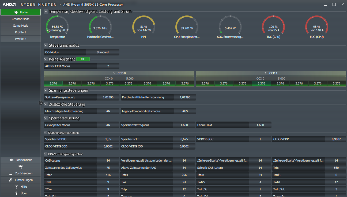
Task: Click the Spitzen-Kernspannung value 1,01396
Action: tap(108, 97)
